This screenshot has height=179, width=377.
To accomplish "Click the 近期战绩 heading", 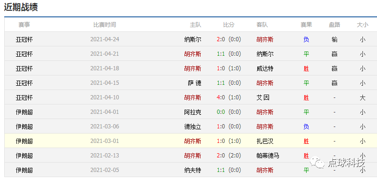I will (x=21, y=7).
